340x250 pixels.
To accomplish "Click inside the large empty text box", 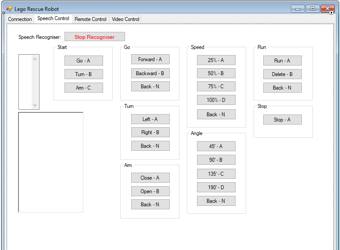I will click(x=50, y=162).
